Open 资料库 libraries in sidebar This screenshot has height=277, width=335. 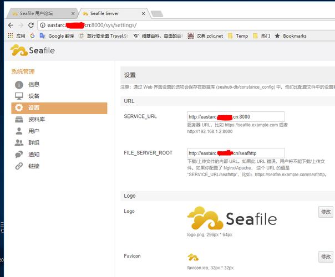click(x=37, y=119)
